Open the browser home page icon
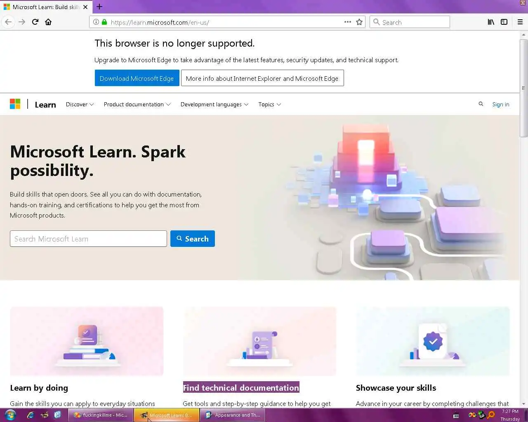The image size is (528, 422). tap(48, 22)
